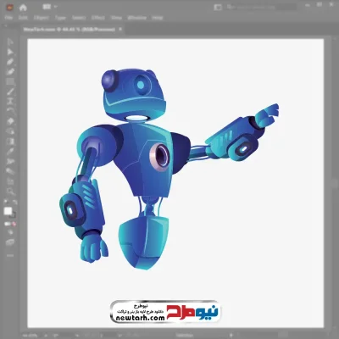Screen dimensions: 339x339
Task: Pick the Pen tool in toolbar
Action: click(10, 62)
